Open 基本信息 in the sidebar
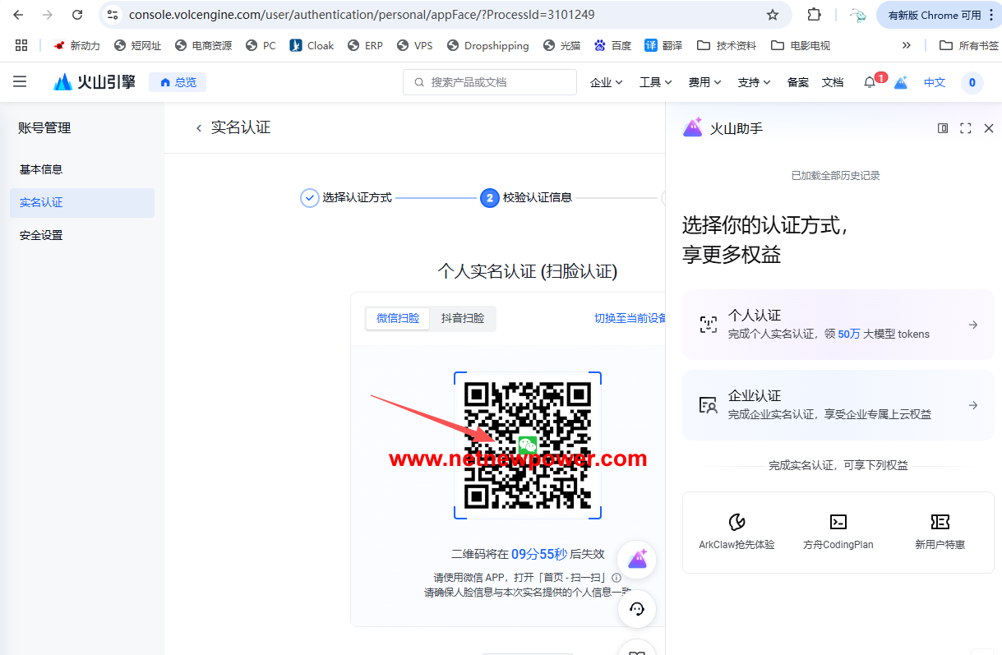The image size is (1002, 655). tap(41, 169)
